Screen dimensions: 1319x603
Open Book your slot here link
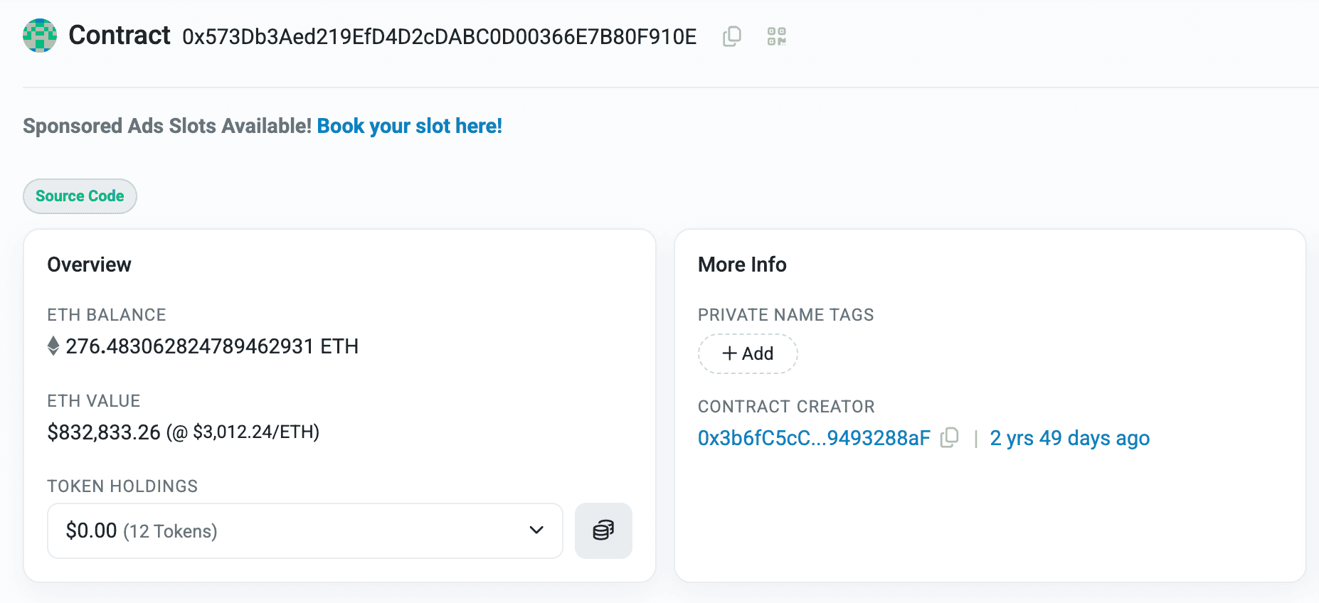click(x=409, y=126)
